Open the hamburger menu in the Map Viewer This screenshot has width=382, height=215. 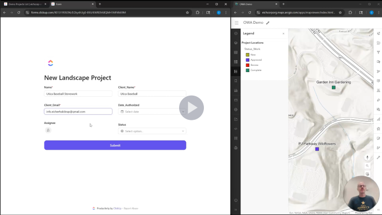point(236,23)
